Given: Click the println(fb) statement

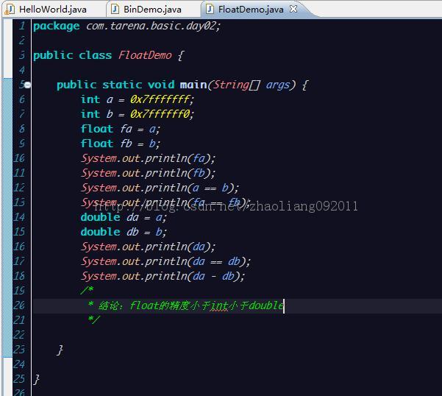Looking at the screenshot, I should click(x=149, y=173).
